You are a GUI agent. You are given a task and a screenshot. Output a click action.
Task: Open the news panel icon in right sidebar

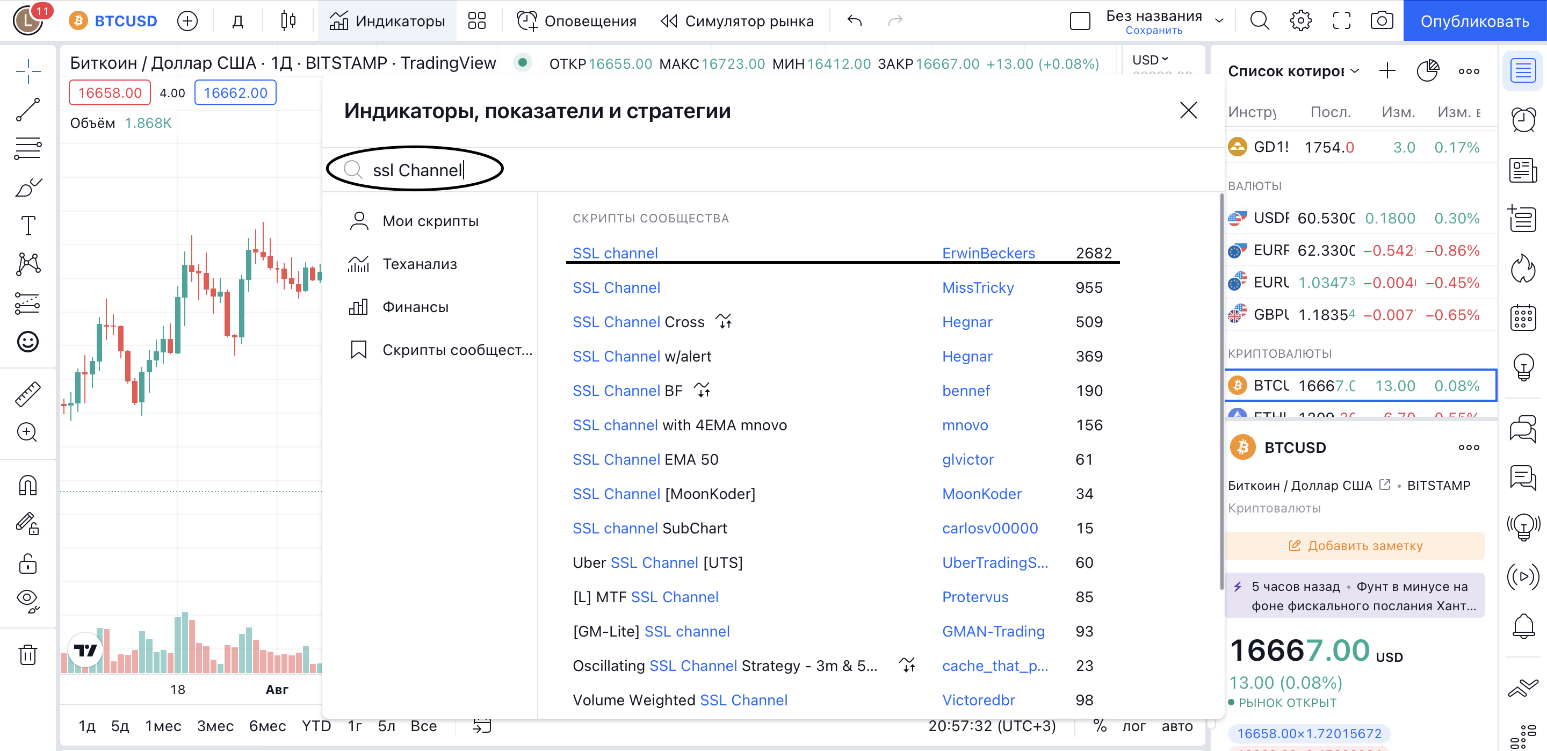pyautogui.click(x=1523, y=170)
